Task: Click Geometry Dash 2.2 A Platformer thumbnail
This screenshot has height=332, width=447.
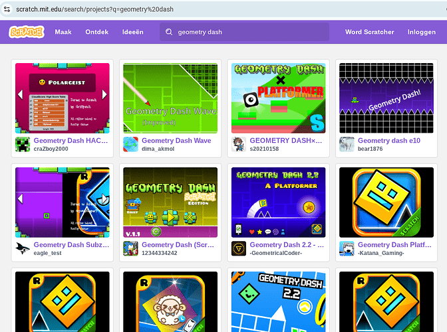Action: click(278, 203)
